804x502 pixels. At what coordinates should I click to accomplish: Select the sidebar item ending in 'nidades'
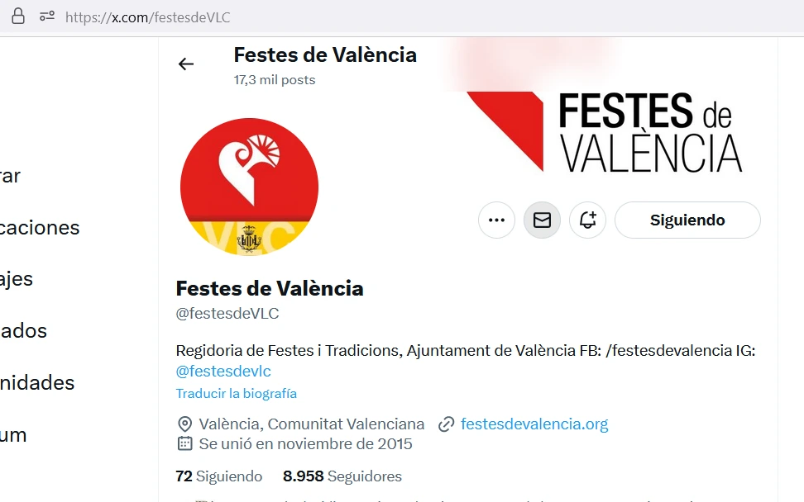pyautogui.click(x=37, y=382)
